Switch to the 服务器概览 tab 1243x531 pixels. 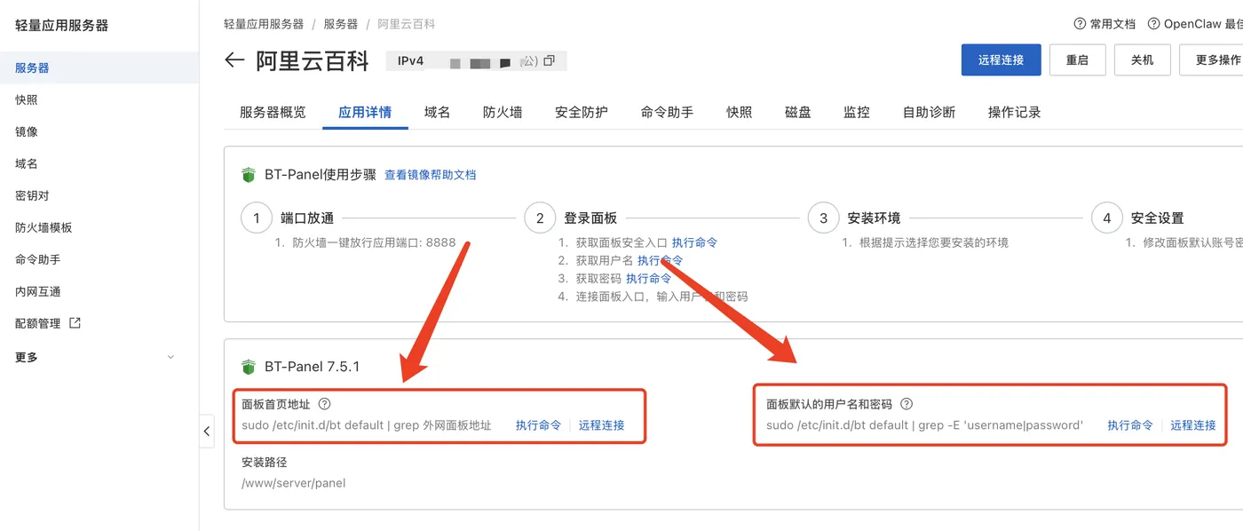tap(273, 113)
